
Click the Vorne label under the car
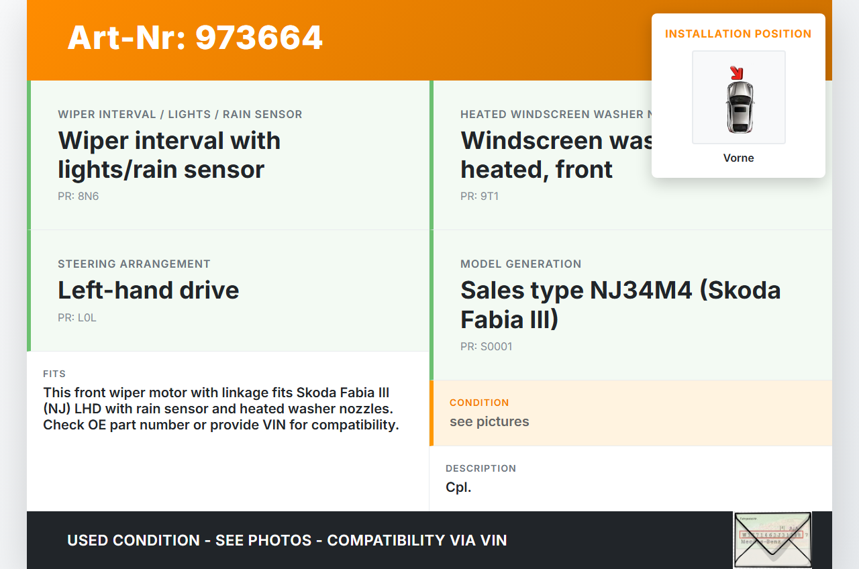click(738, 158)
